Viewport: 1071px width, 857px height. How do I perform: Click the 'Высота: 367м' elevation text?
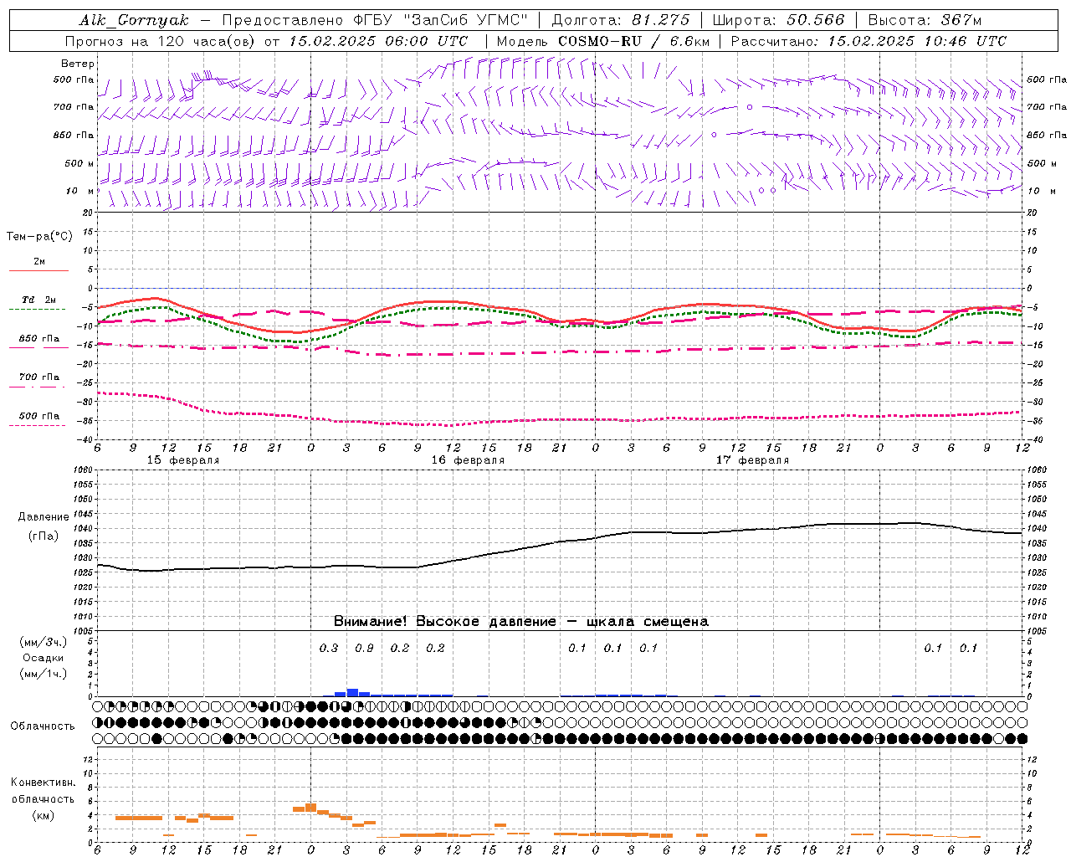point(925,20)
